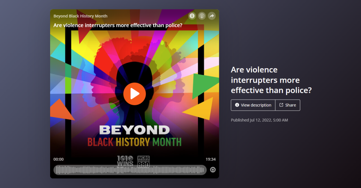361x188 pixels.
Task: Click the orange triangle on artwork's left side
Action: click(x=61, y=109)
